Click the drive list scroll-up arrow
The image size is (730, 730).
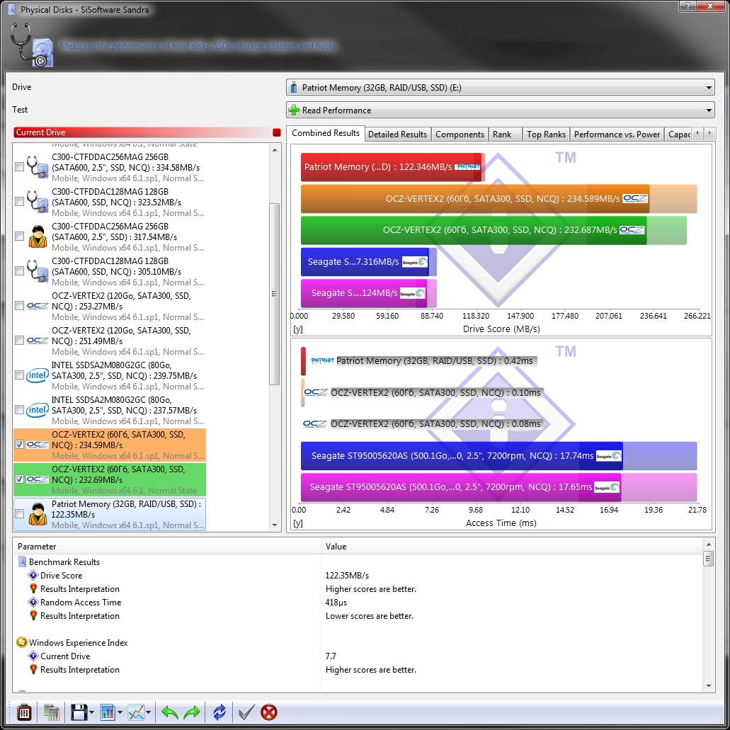[x=274, y=150]
